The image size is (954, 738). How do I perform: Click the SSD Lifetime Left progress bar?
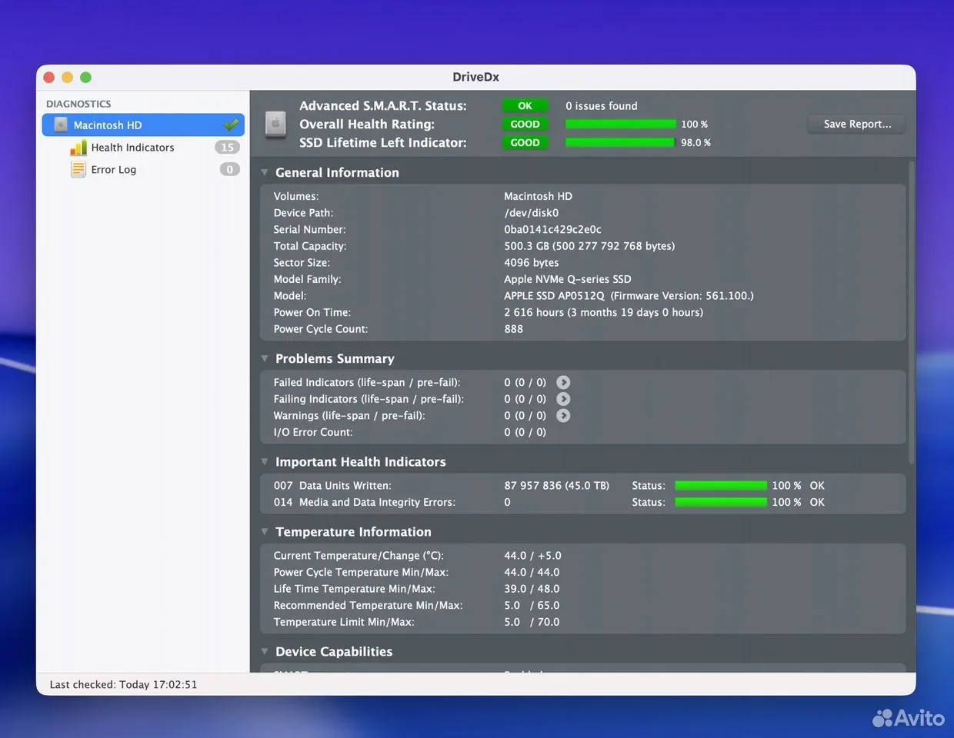(x=620, y=143)
